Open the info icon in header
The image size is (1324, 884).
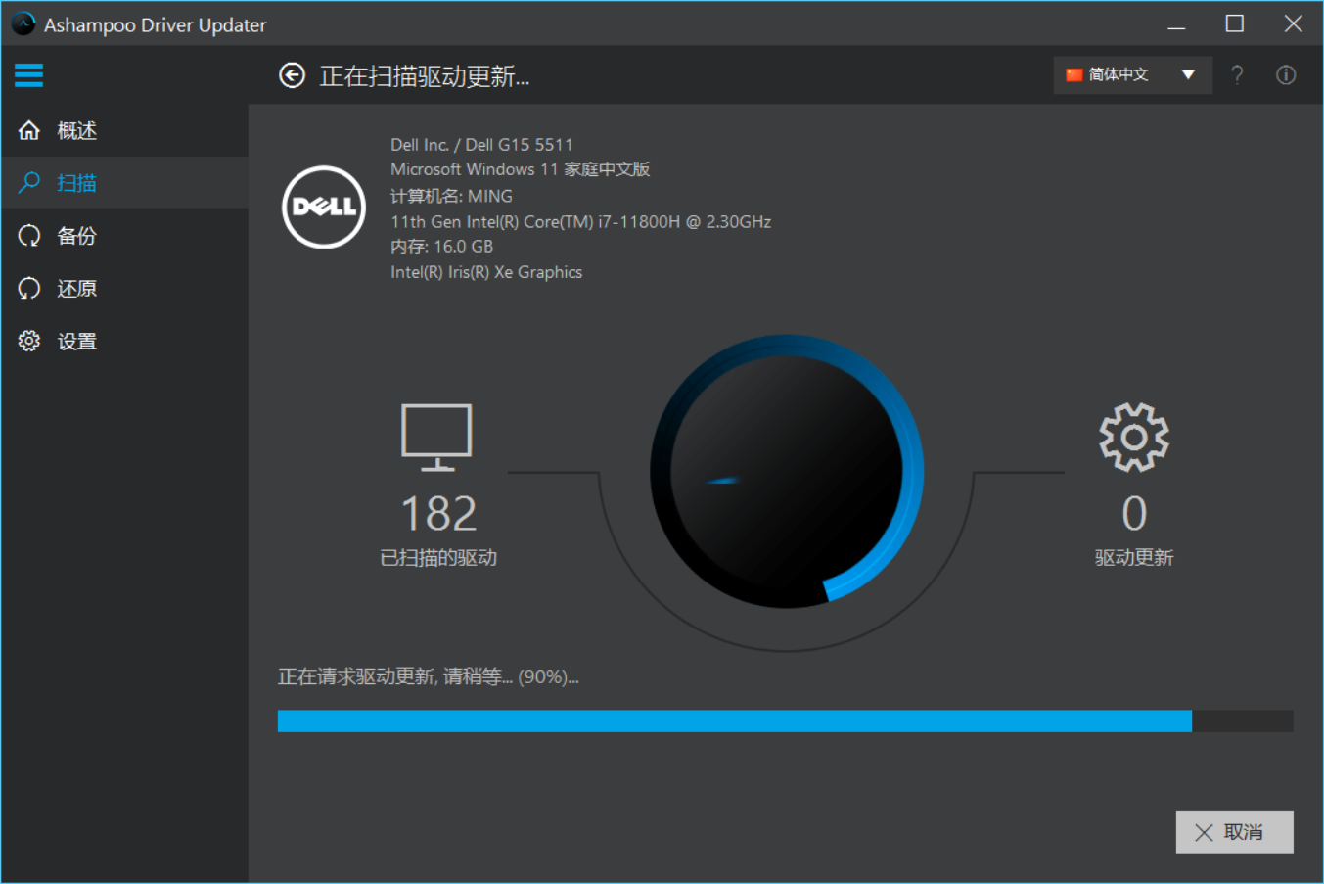pyautogui.click(x=1286, y=74)
